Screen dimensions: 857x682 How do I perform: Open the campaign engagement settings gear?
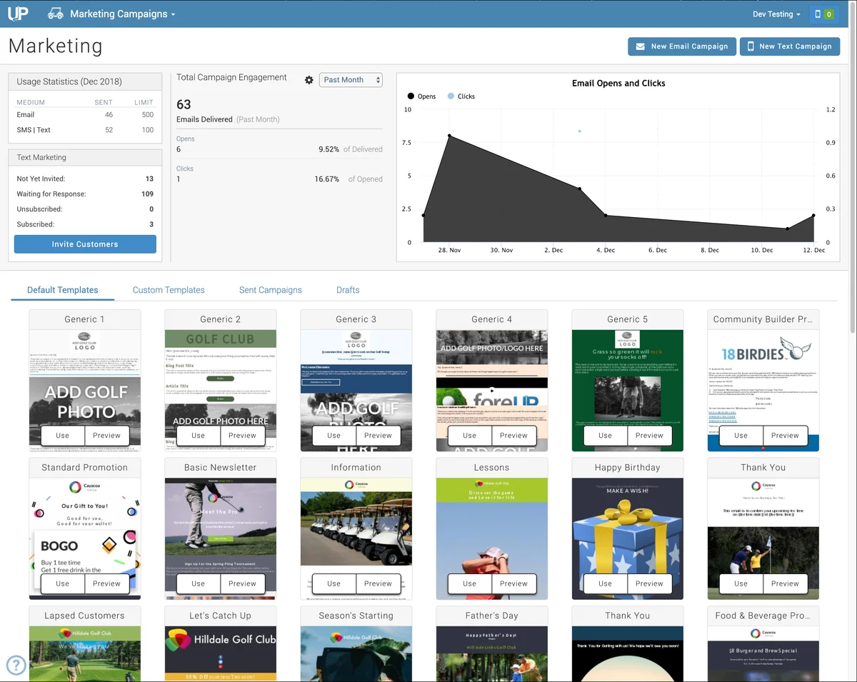[x=309, y=80]
